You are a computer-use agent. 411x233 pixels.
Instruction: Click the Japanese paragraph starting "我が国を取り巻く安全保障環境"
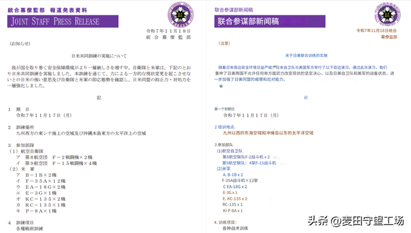tap(99, 76)
